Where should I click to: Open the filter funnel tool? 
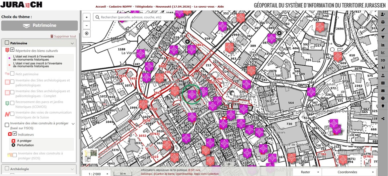tap(383, 37)
